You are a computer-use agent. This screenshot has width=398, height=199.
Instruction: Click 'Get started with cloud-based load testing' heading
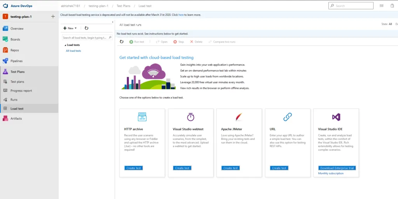156,58
